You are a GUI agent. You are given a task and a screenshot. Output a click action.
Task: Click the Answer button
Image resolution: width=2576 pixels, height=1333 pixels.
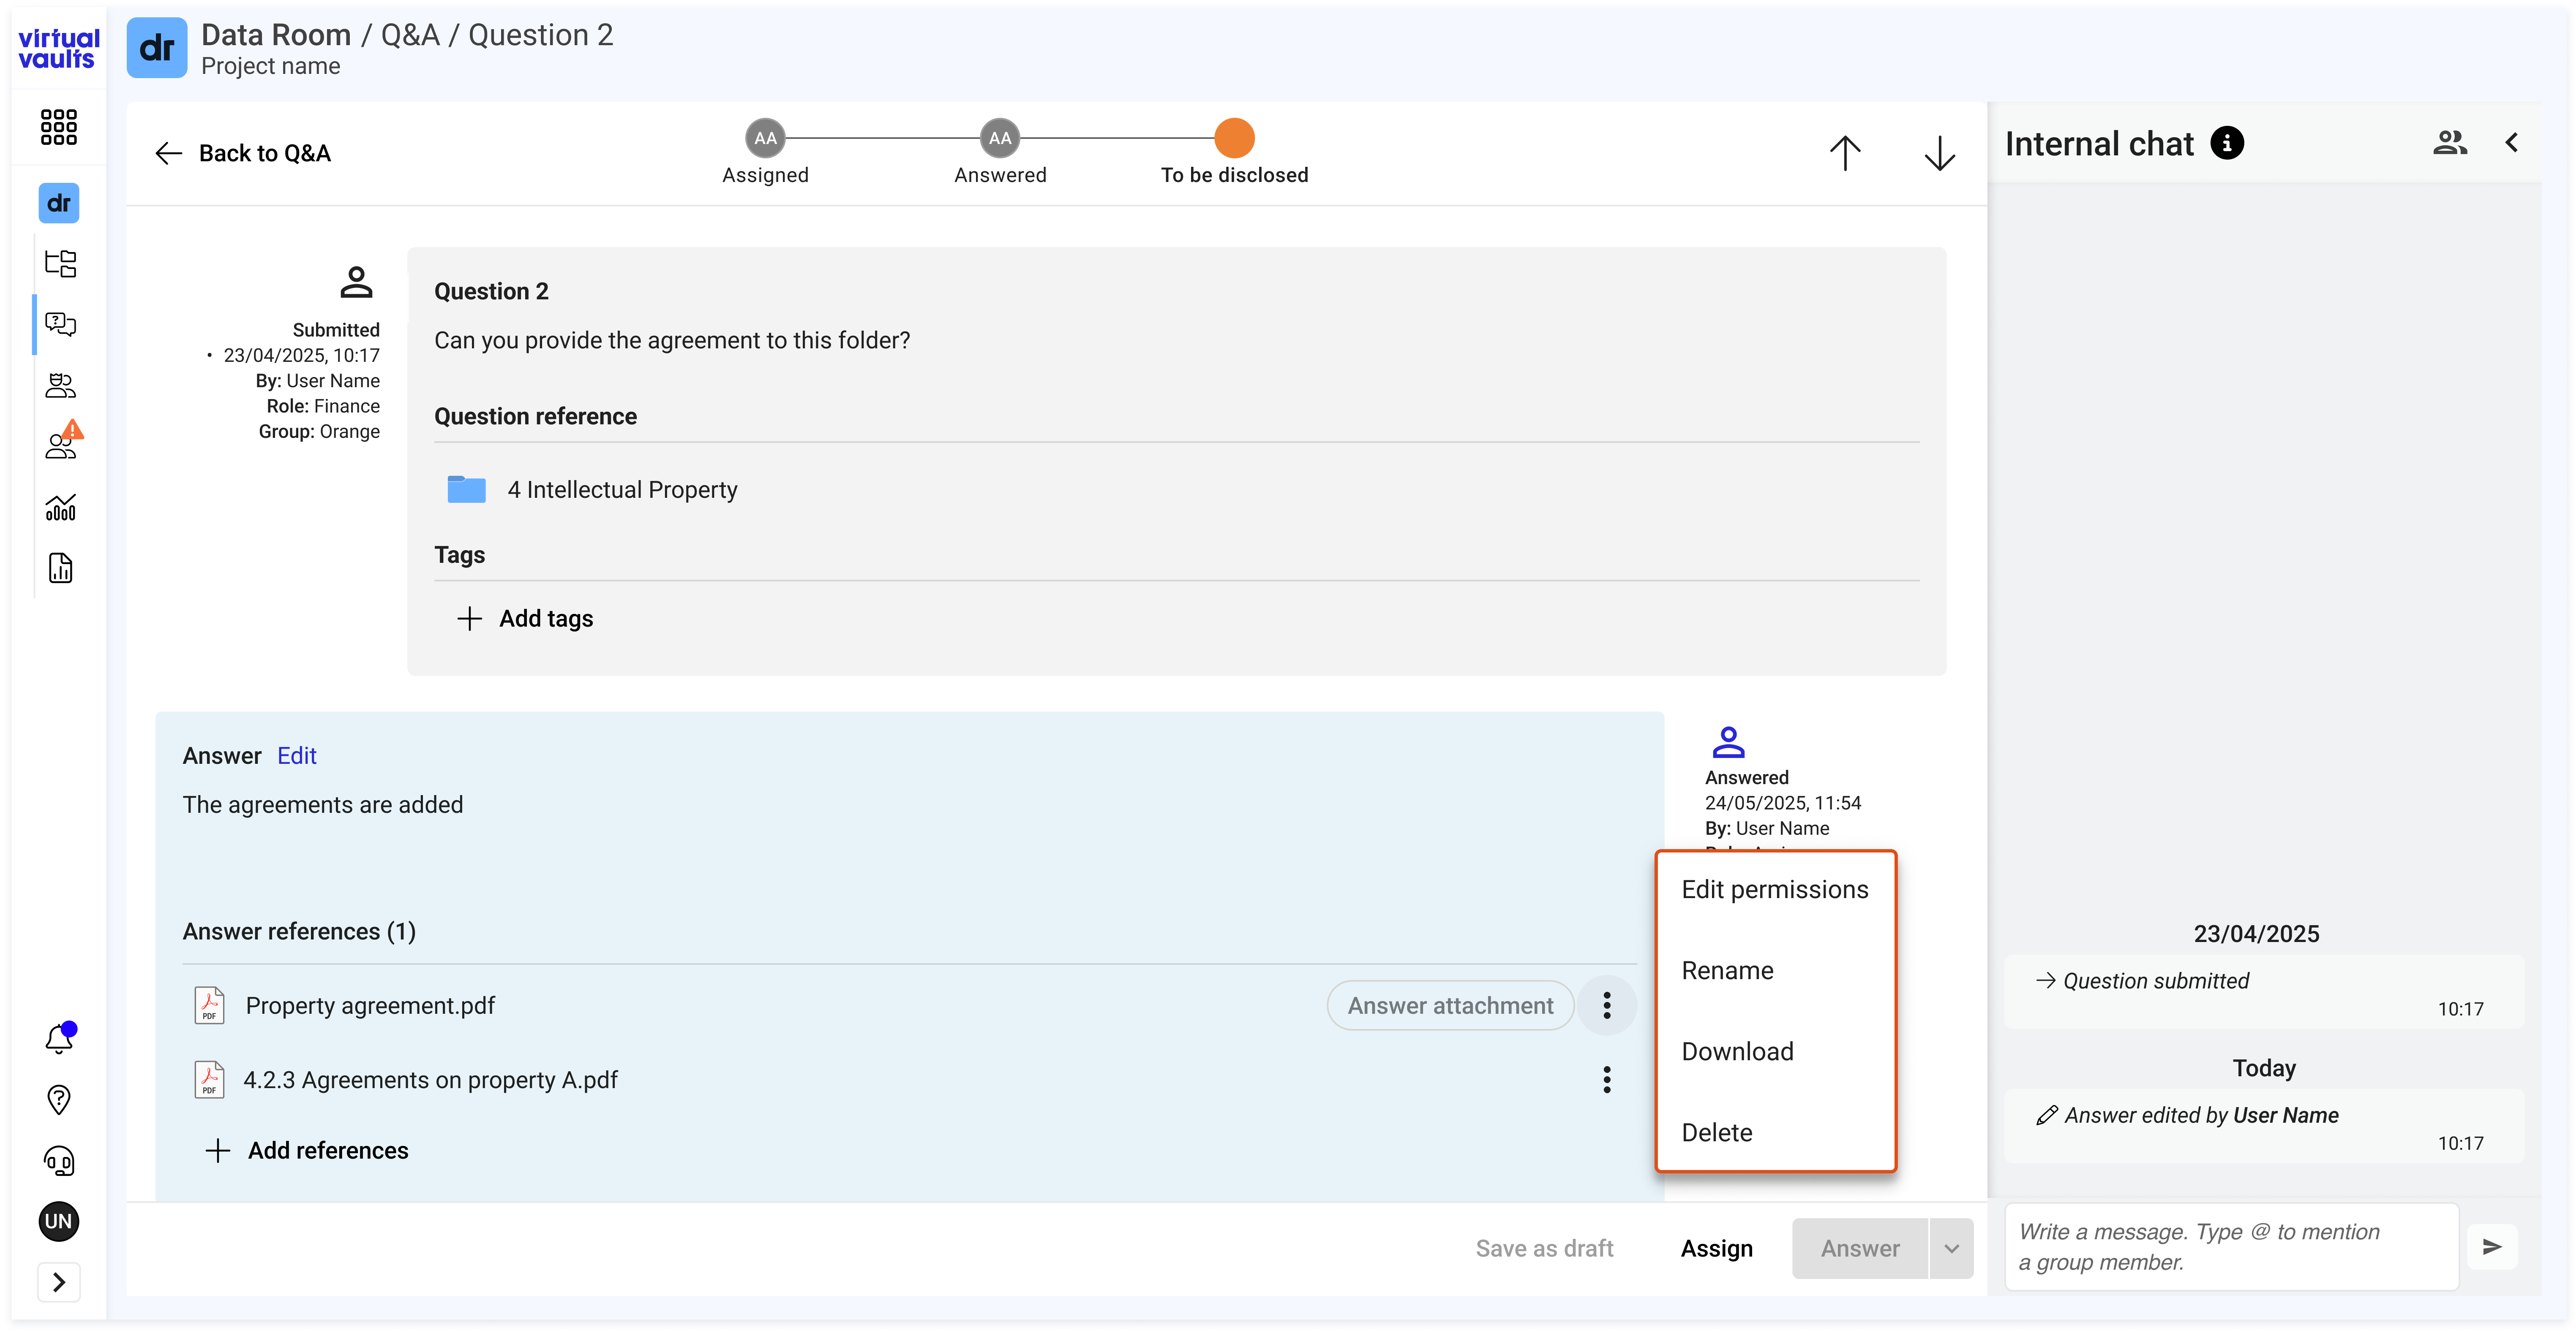pos(1860,1248)
